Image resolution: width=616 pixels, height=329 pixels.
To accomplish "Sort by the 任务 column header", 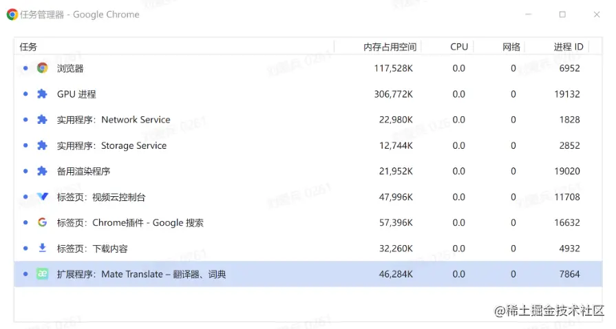I will [174, 47].
